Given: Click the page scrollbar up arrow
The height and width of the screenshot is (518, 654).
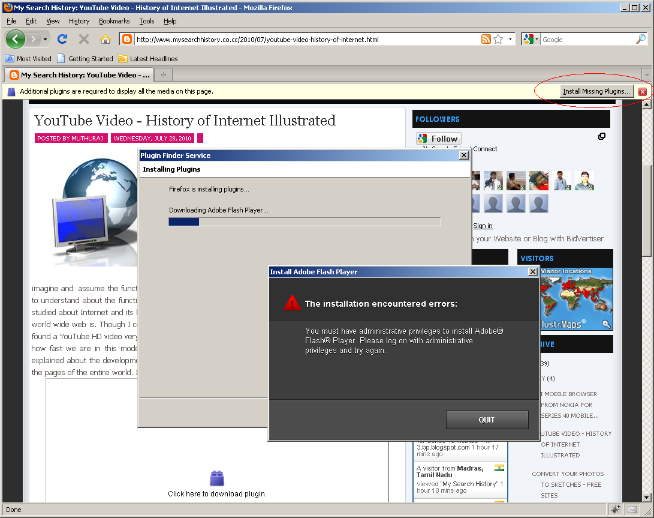Looking at the screenshot, I should pyautogui.click(x=647, y=104).
